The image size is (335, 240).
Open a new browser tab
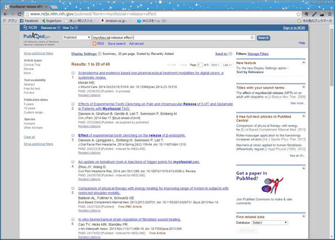coord(54,7)
